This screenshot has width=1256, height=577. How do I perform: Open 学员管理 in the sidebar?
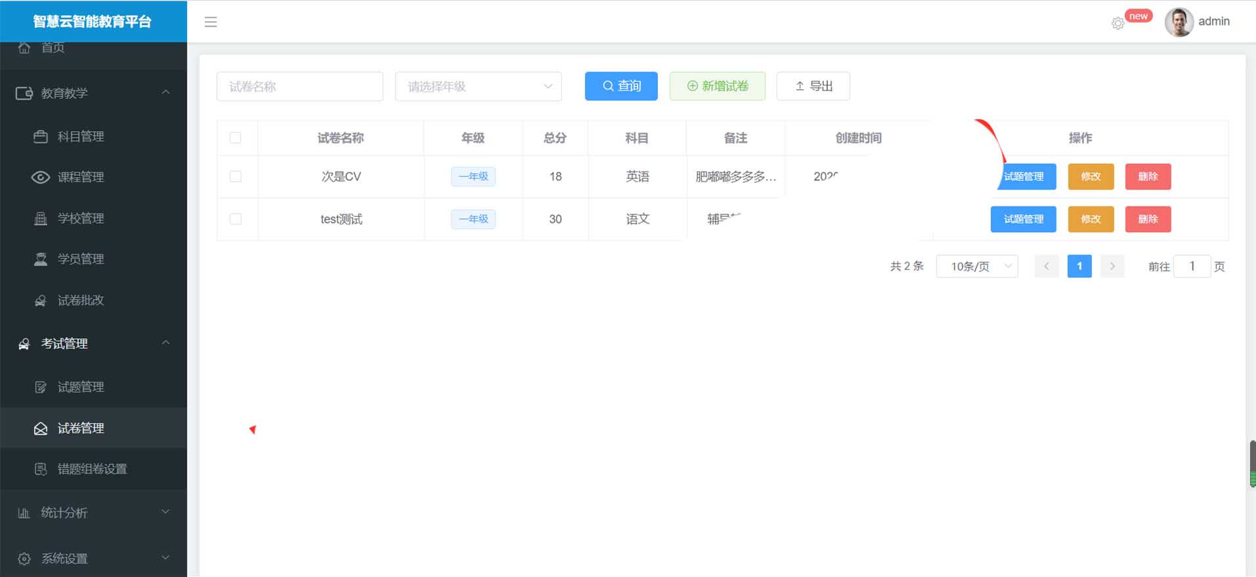tap(80, 259)
